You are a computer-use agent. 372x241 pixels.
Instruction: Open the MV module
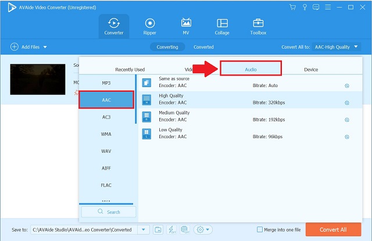(186, 26)
